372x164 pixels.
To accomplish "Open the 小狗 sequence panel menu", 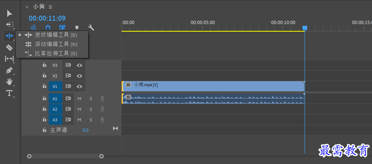I will coord(50,7).
